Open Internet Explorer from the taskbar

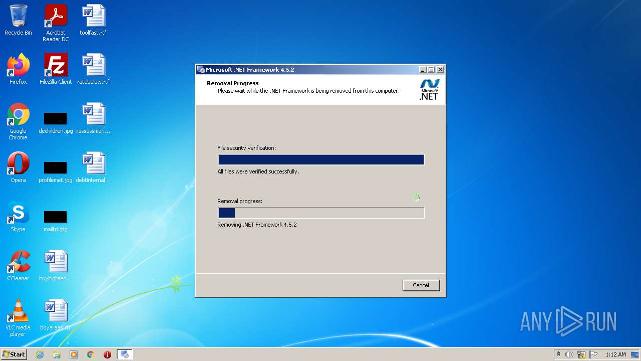[x=40, y=354]
